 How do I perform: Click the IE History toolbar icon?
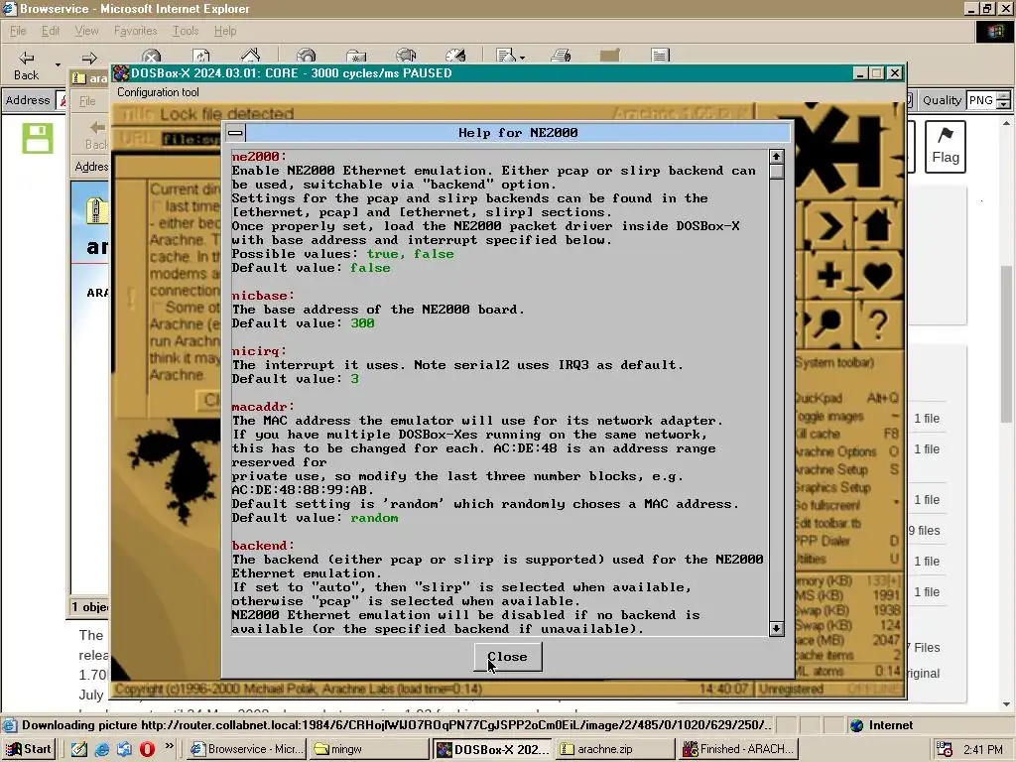click(455, 57)
